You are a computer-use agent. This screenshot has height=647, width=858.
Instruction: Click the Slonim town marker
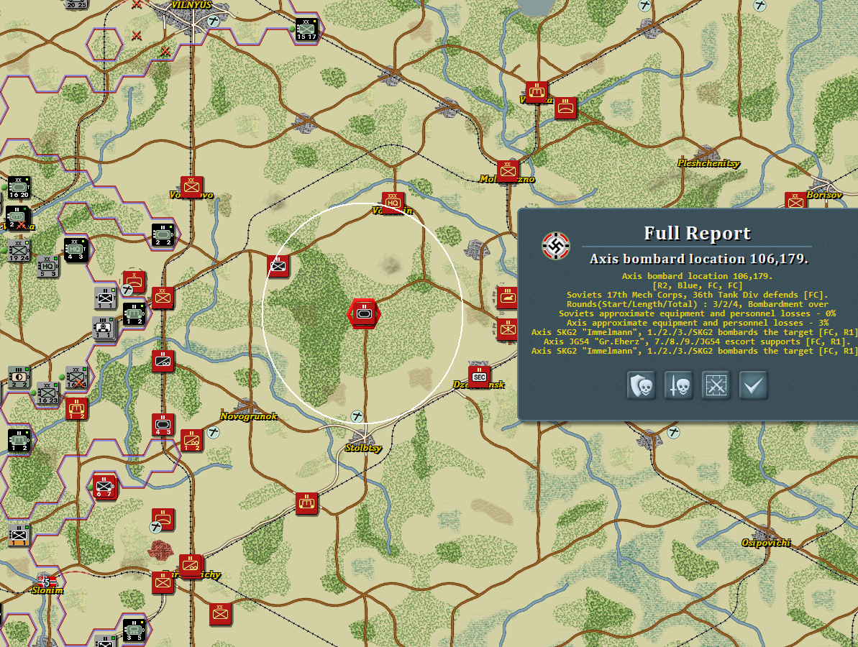tap(47, 582)
